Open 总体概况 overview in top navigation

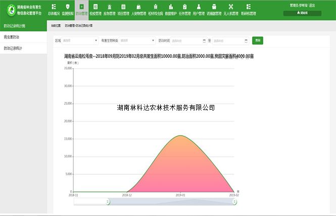pyautogui.click(x=54, y=9)
